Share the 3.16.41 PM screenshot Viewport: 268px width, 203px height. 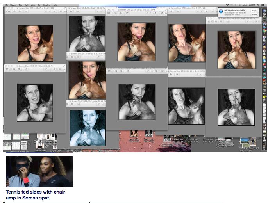tap(127, 13)
